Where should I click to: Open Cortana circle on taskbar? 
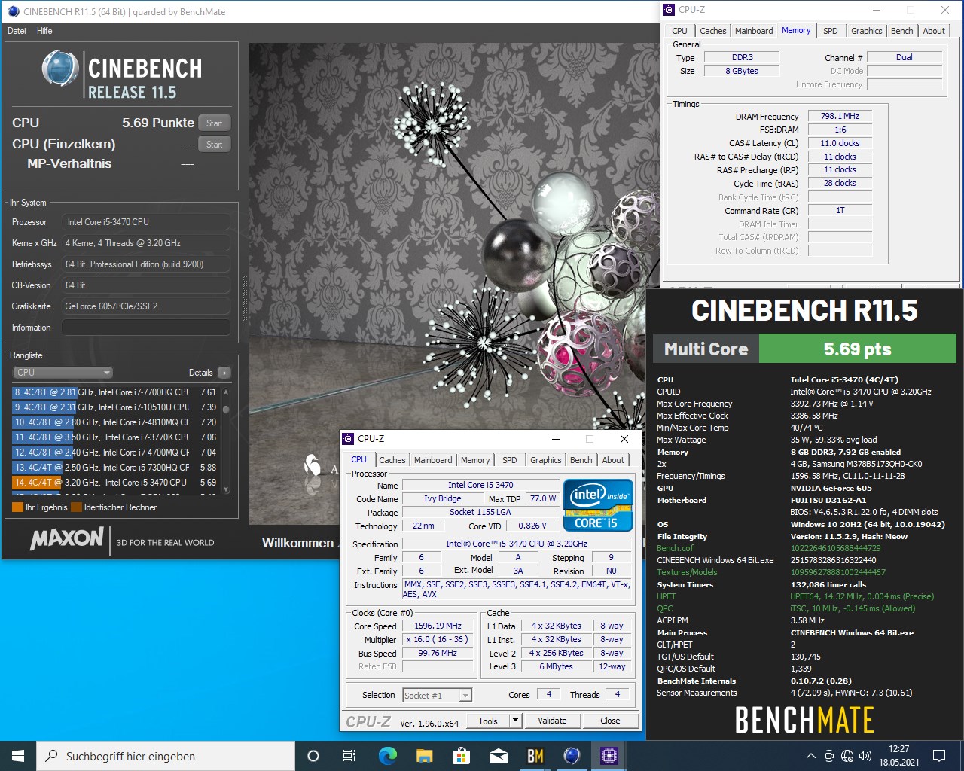pos(313,756)
